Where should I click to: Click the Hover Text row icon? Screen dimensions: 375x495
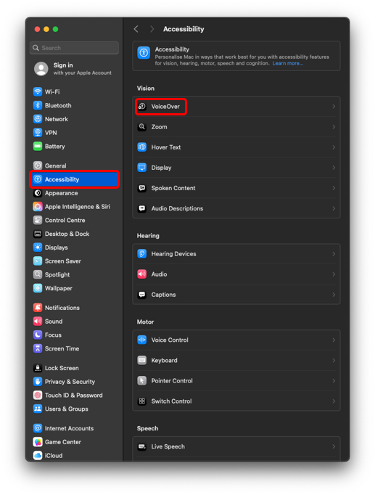click(142, 147)
